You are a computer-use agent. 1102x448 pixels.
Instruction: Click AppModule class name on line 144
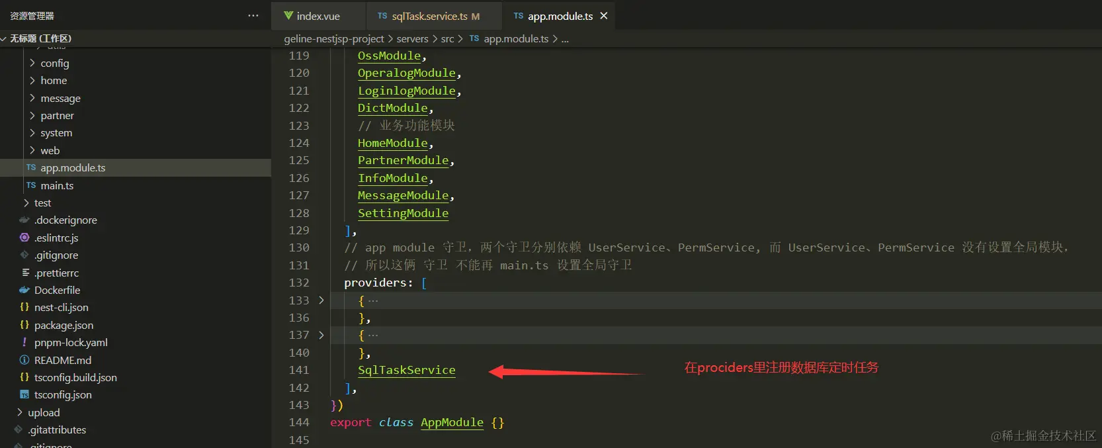pos(452,422)
